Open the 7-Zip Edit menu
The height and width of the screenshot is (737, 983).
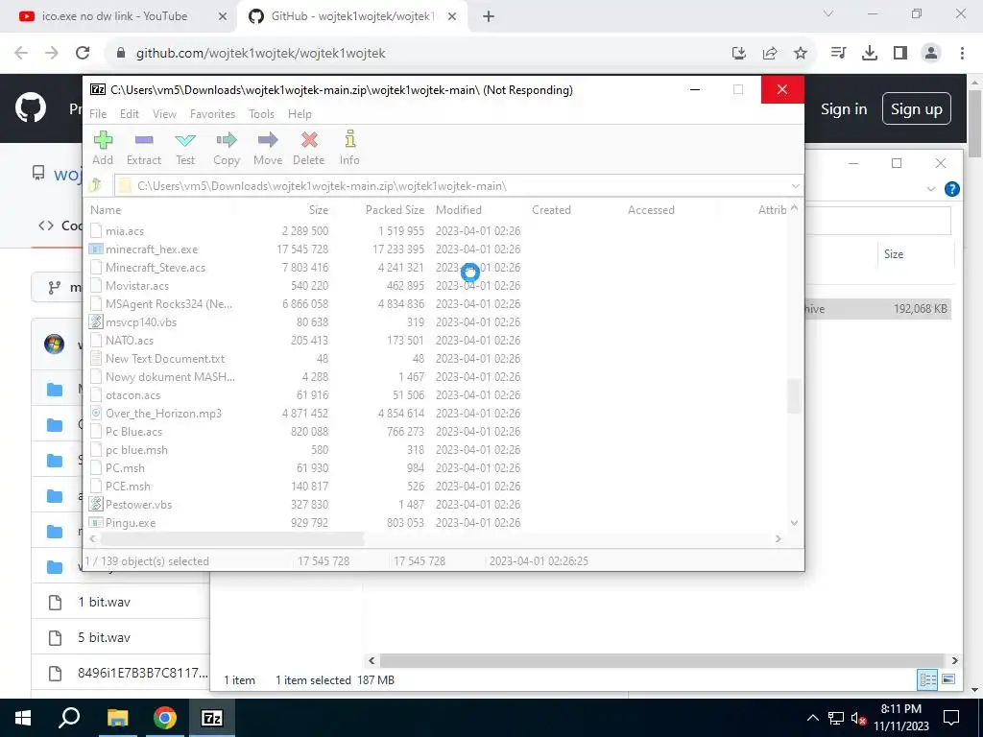130,114
